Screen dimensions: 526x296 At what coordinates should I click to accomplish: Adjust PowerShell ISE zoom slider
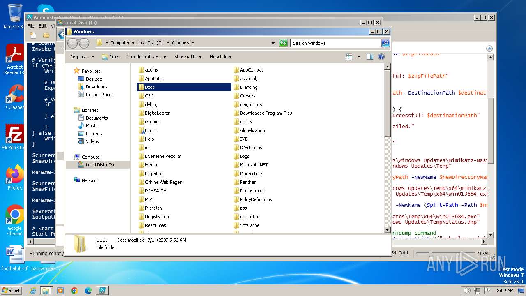coord(430,253)
